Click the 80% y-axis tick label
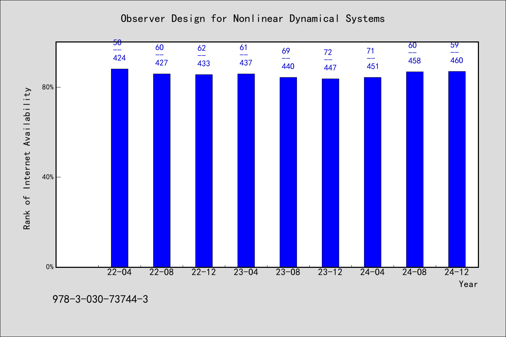The height and width of the screenshot is (337, 506). tap(48, 87)
